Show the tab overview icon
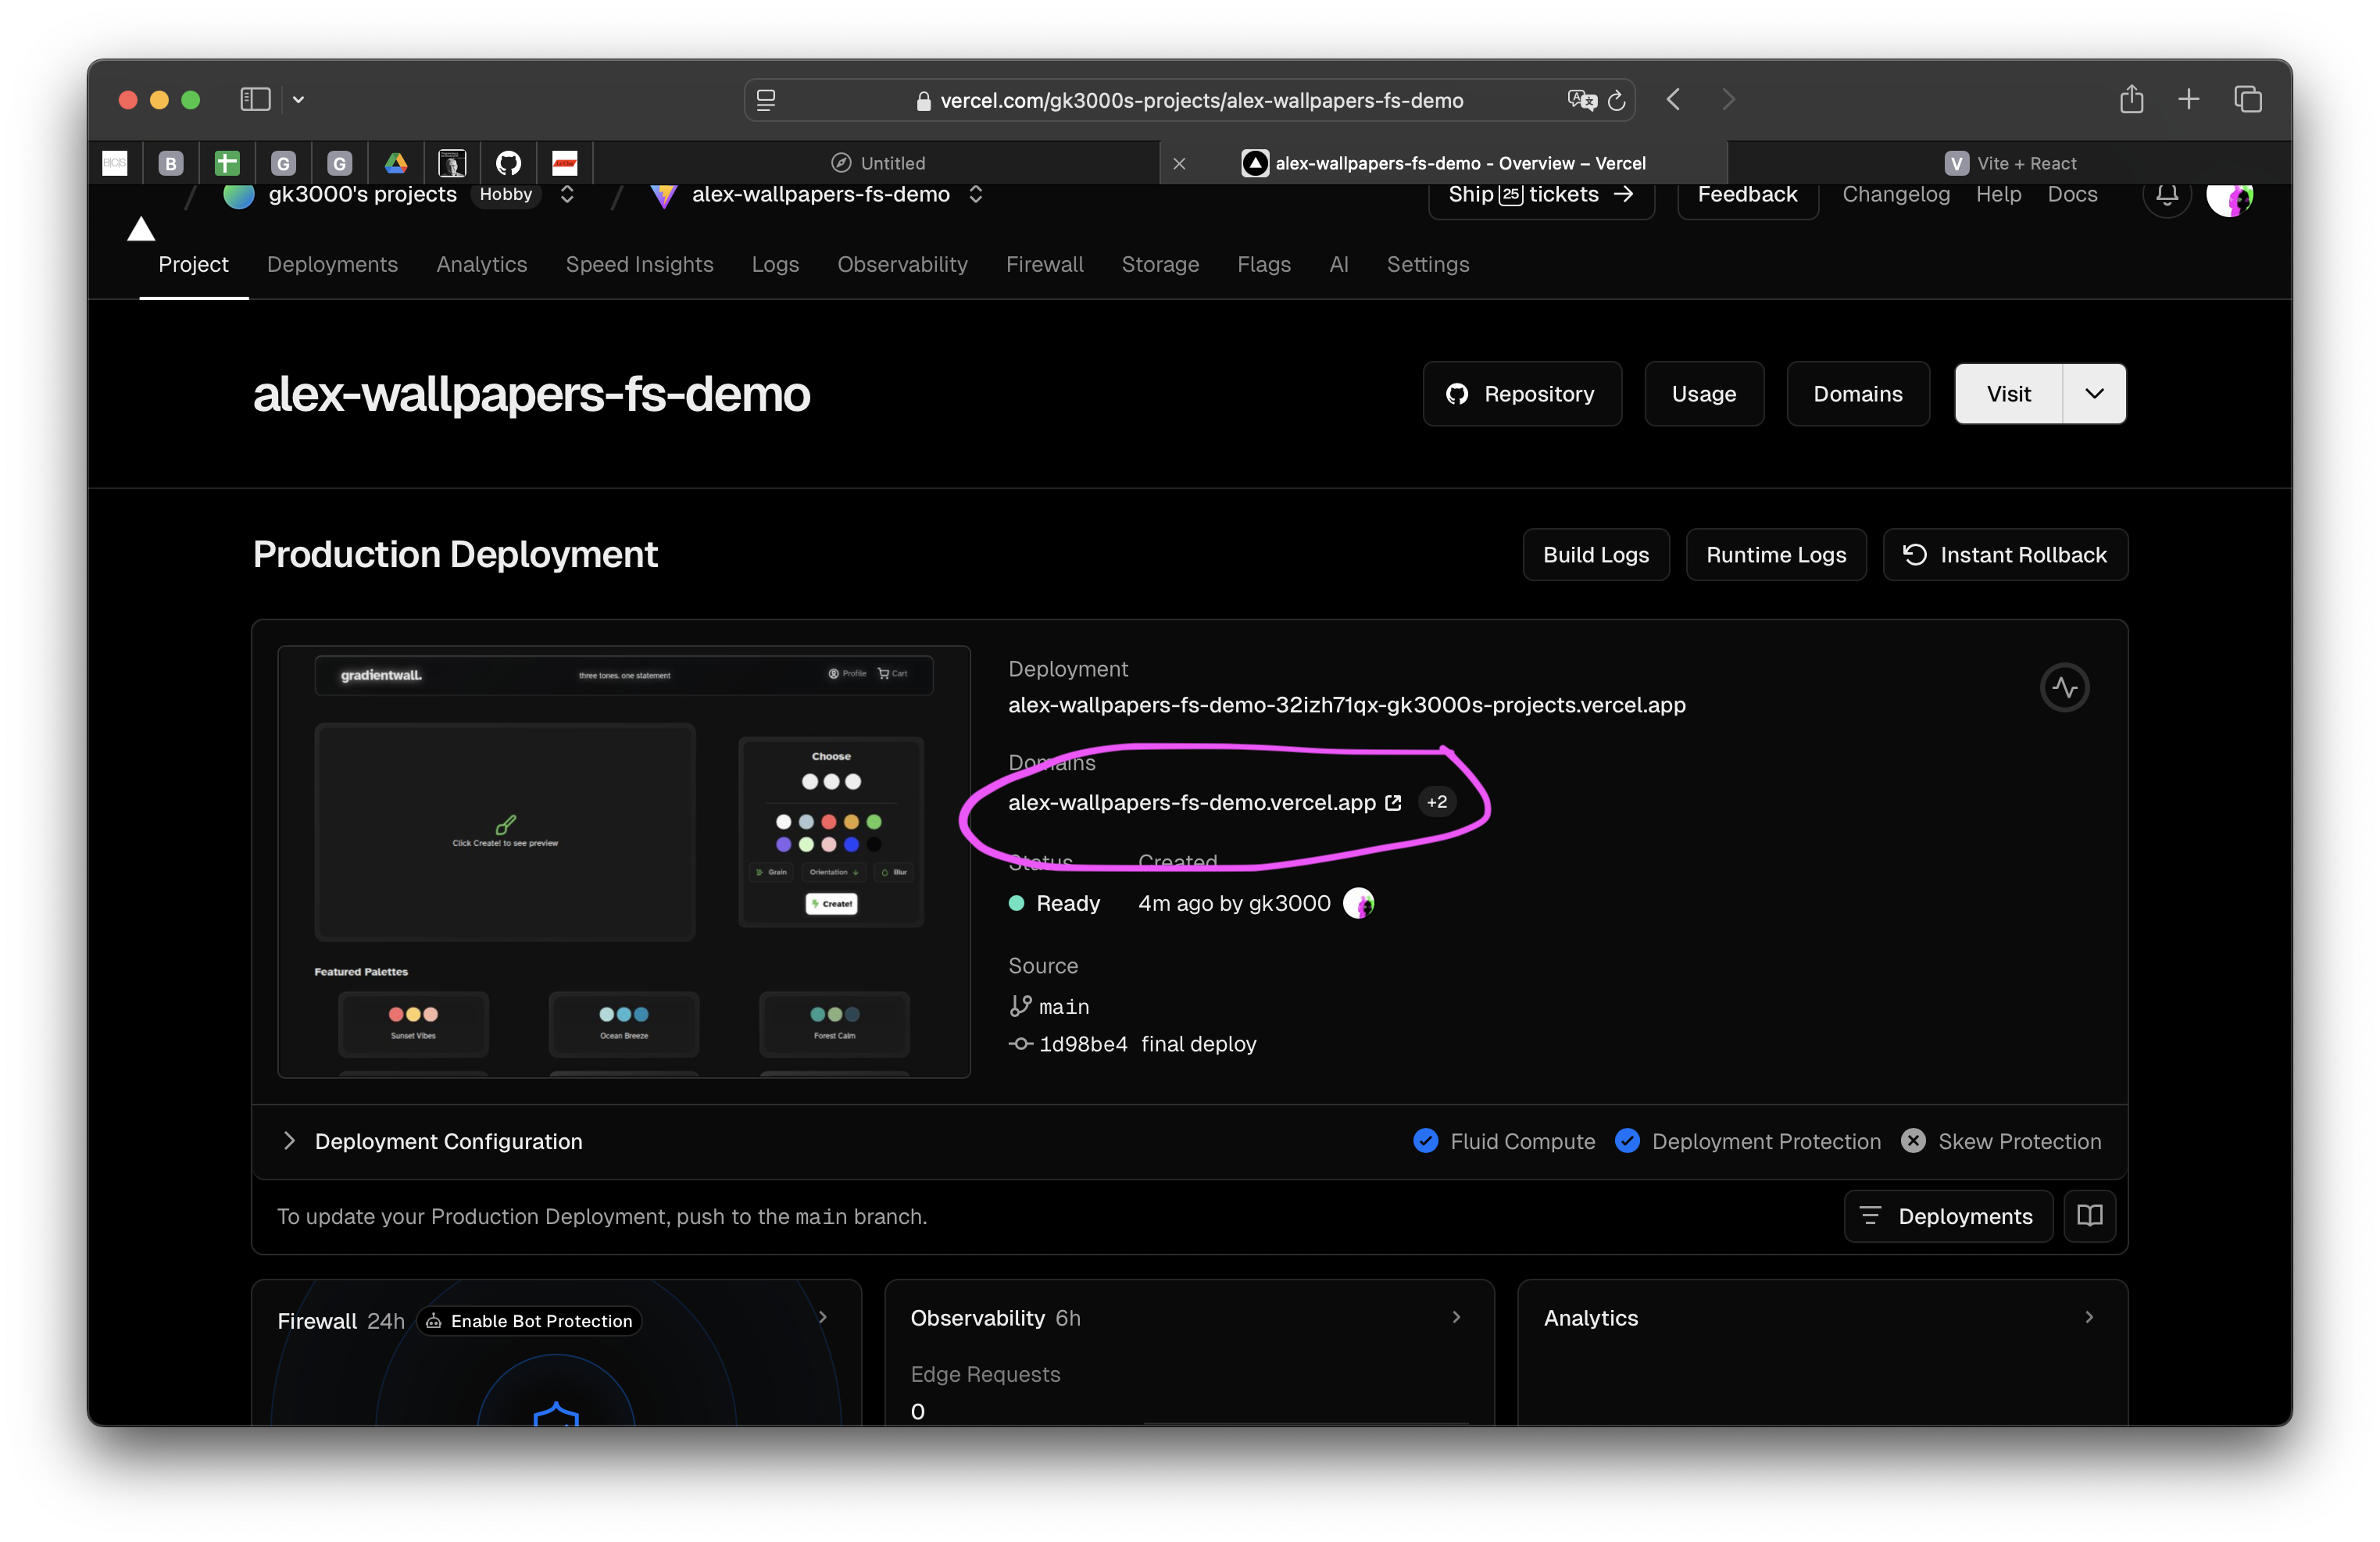This screenshot has height=1542, width=2380. pyautogui.click(x=2247, y=99)
